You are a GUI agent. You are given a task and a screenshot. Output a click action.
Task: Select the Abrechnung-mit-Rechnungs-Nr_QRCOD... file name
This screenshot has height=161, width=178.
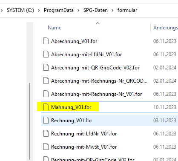coord(99,81)
